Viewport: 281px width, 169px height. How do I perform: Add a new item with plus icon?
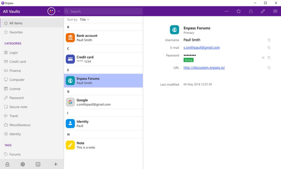tap(56, 164)
